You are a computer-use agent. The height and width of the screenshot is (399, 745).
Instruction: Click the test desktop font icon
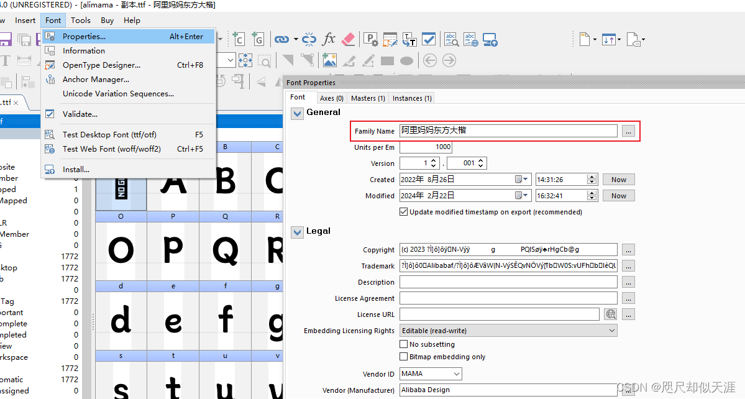(451, 39)
